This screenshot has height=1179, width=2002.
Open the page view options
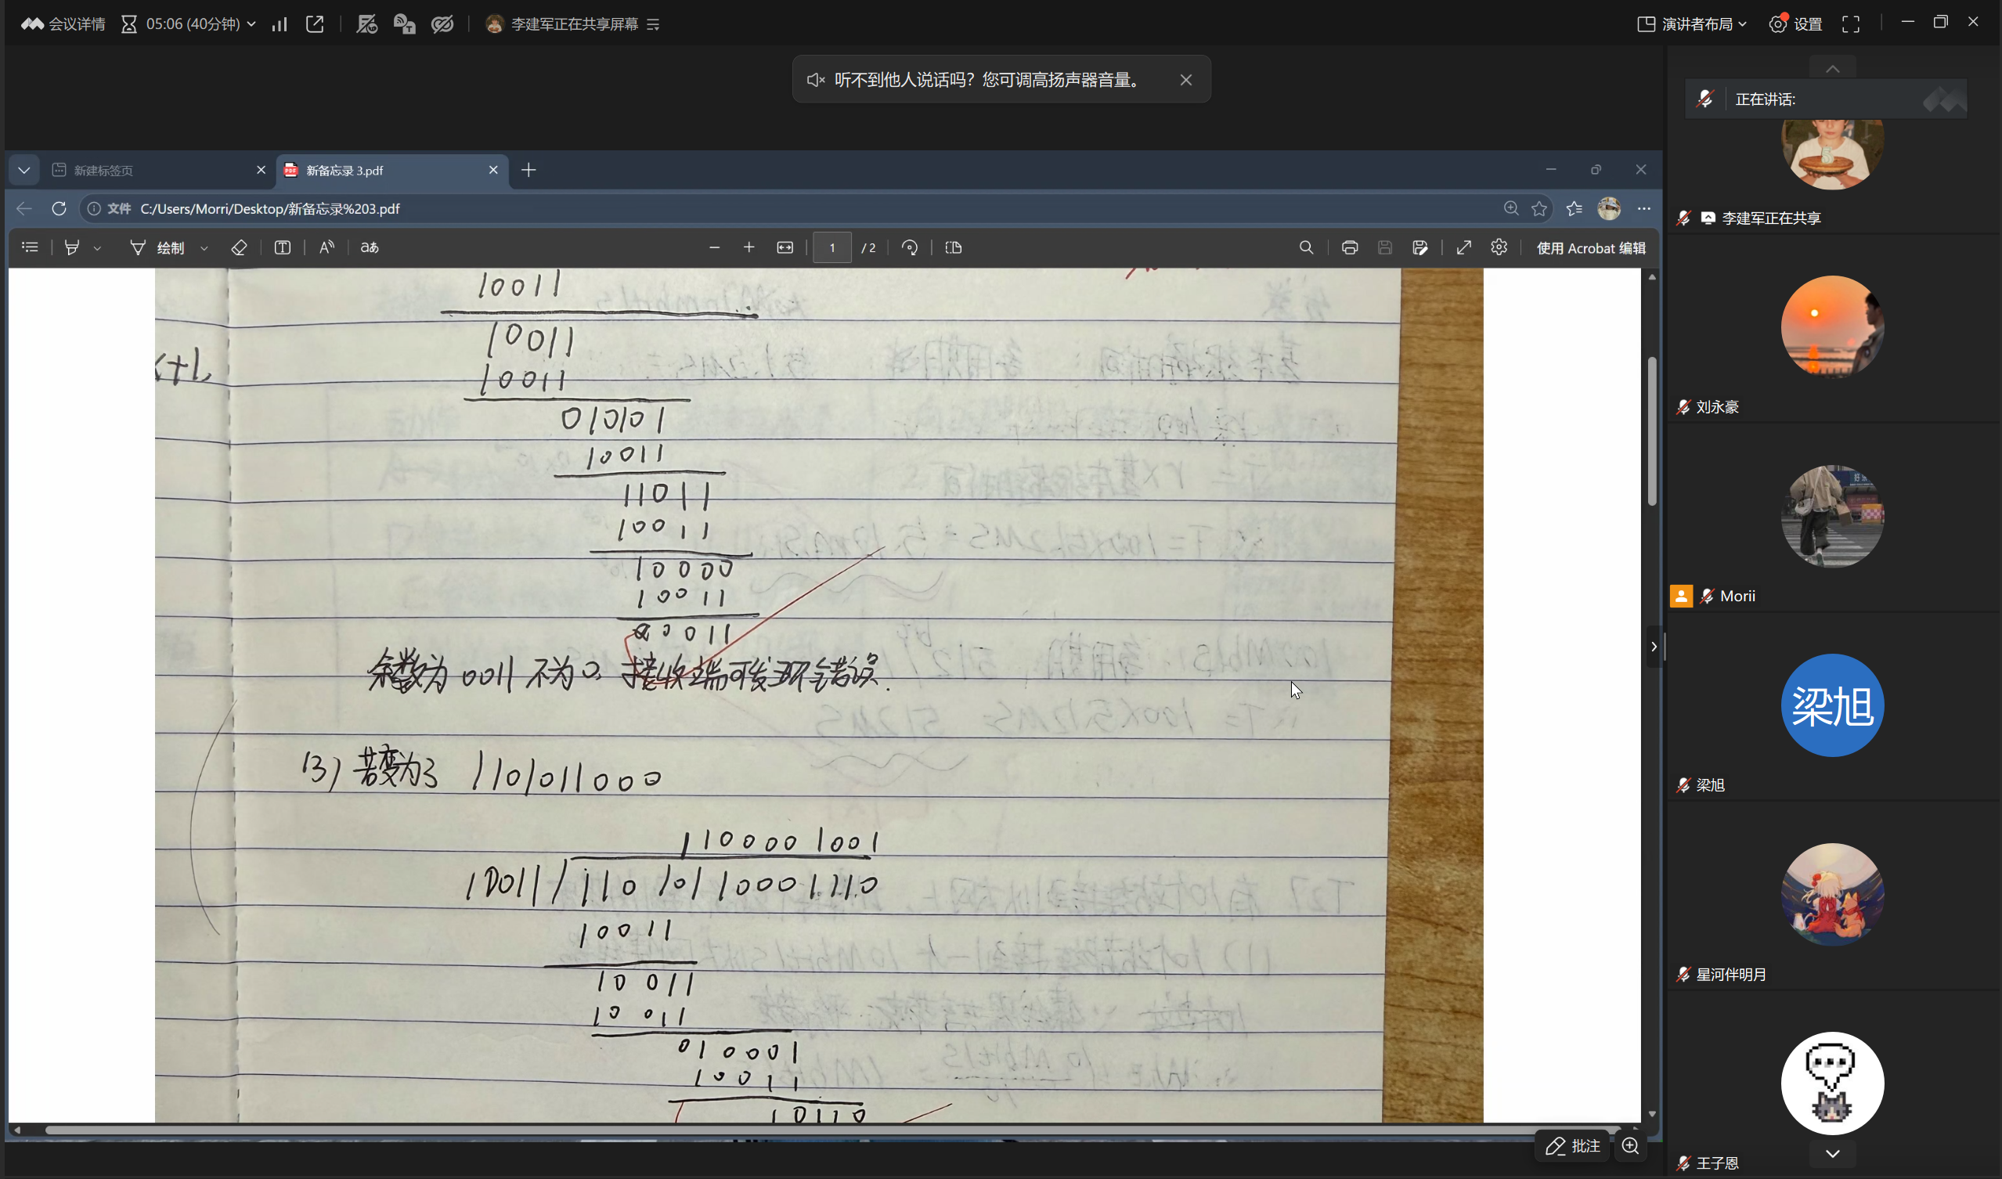tap(954, 247)
